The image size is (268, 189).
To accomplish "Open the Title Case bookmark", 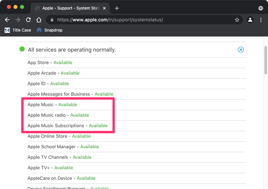I will coord(18,30).
